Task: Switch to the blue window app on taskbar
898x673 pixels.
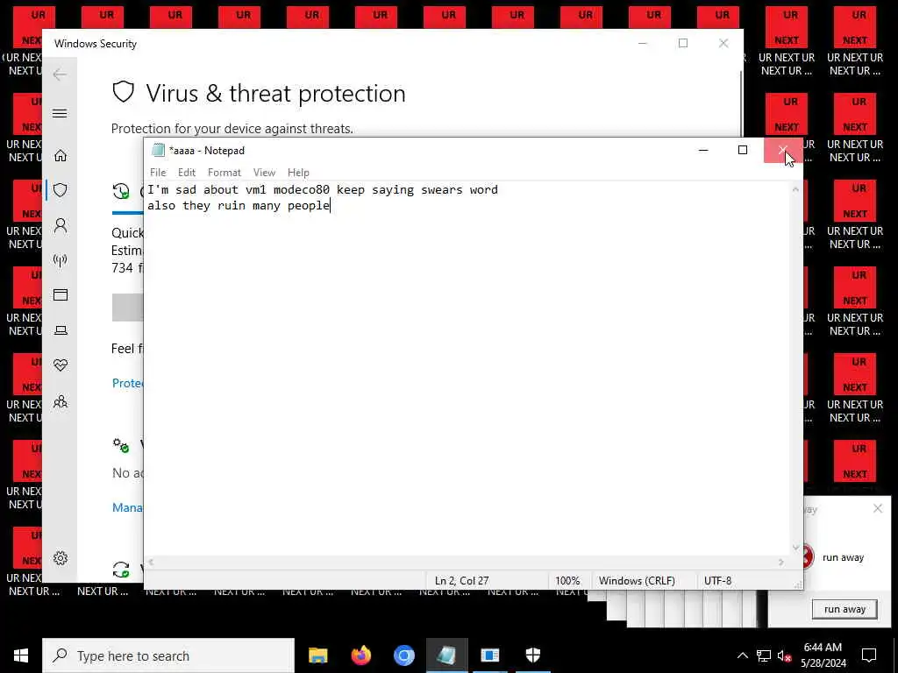Action: [489, 655]
